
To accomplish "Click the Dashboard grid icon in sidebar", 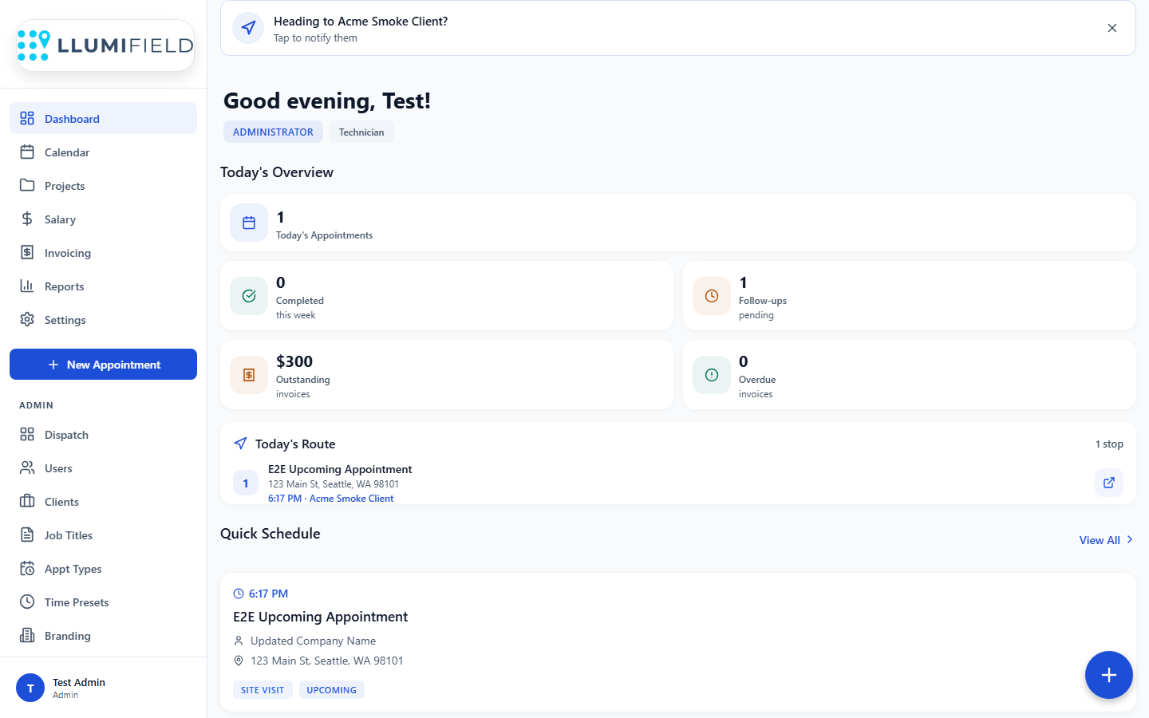I will [27, 118].
